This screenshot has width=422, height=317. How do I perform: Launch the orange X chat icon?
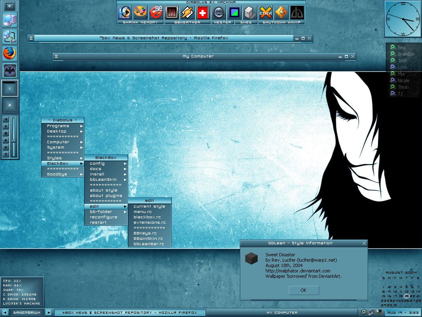point(265,12)
